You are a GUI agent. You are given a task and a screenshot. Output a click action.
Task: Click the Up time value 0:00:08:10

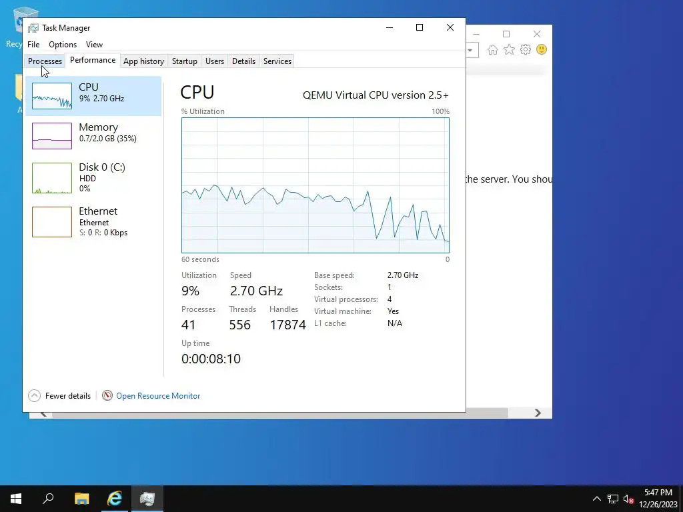211,359
